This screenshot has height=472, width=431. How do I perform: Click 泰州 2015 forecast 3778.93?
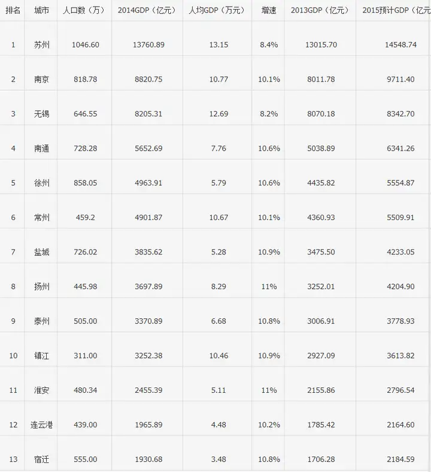400,321
